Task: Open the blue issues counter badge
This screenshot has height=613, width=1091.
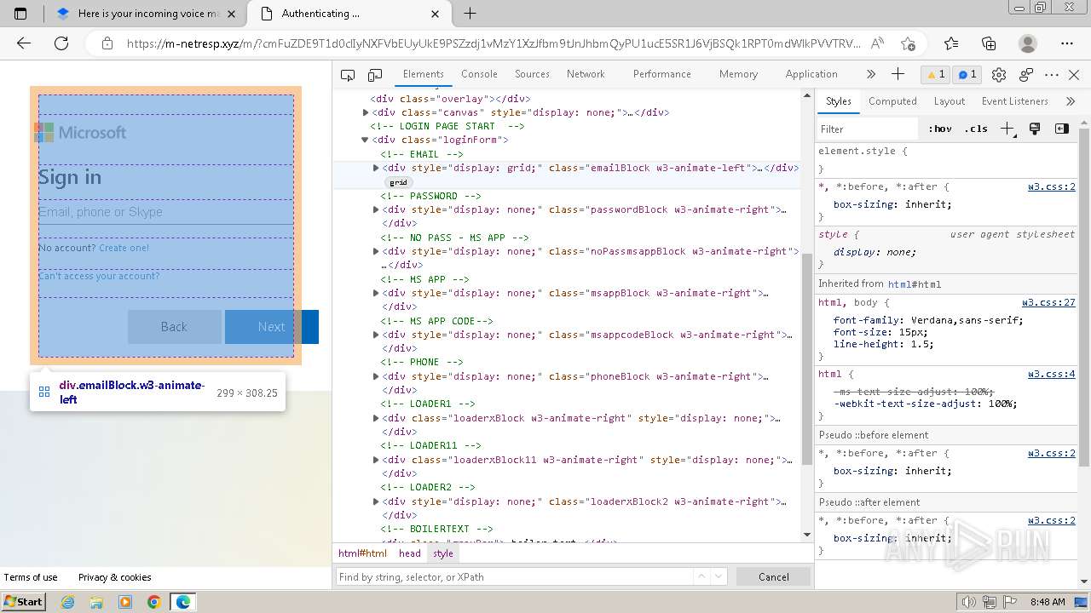Action: (x=967, y=74)
